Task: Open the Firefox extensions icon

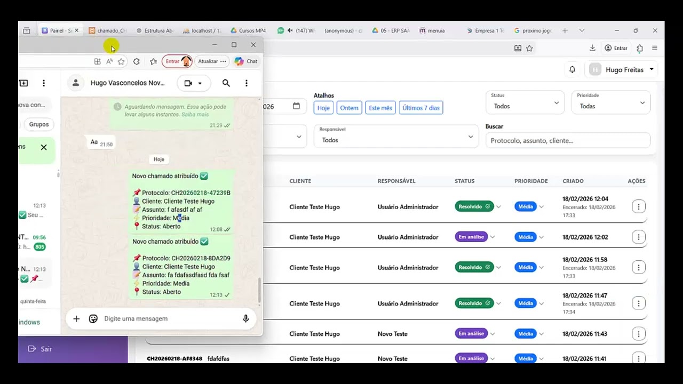Action: click(640, 48)
